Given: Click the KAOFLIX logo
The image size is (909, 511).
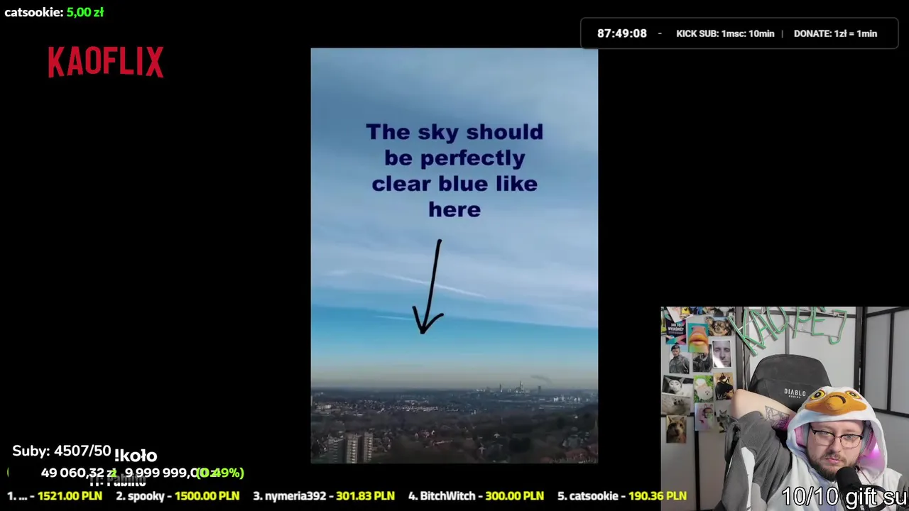Looking at the screenshot, I should [x=106, y=62].
